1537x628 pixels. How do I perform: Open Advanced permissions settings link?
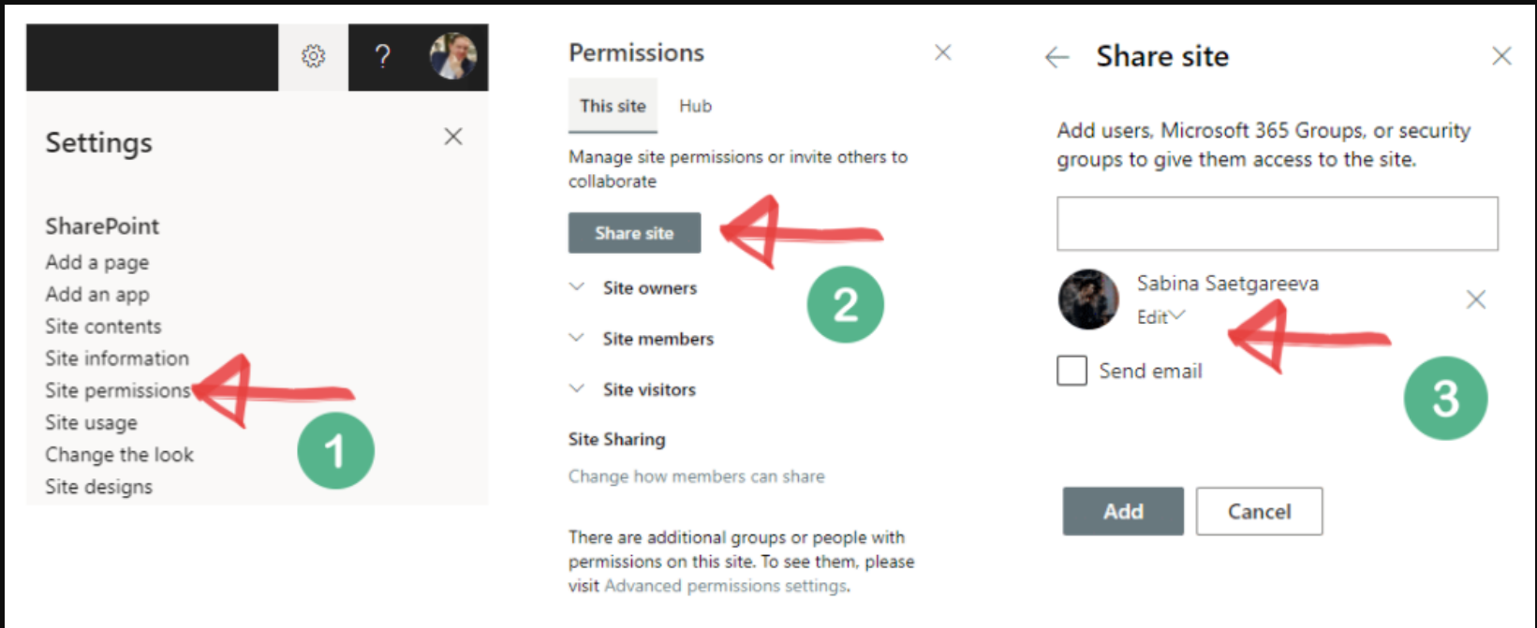tap(726, 586)
